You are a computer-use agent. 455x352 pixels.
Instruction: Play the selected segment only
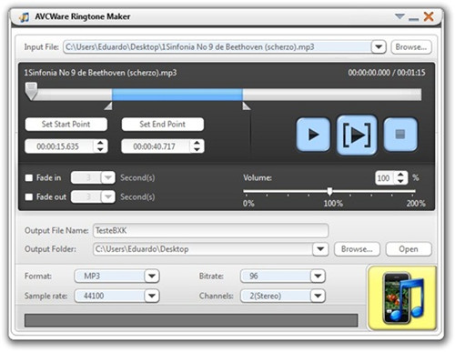(357, 135)
